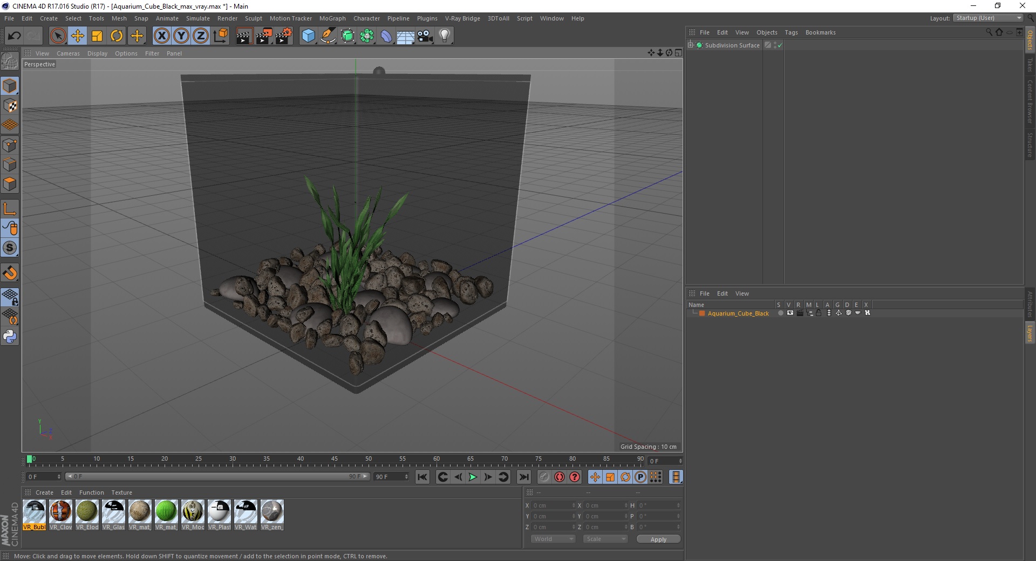
Task: Toggle X axis lock
Action: (x=161, y=36)
